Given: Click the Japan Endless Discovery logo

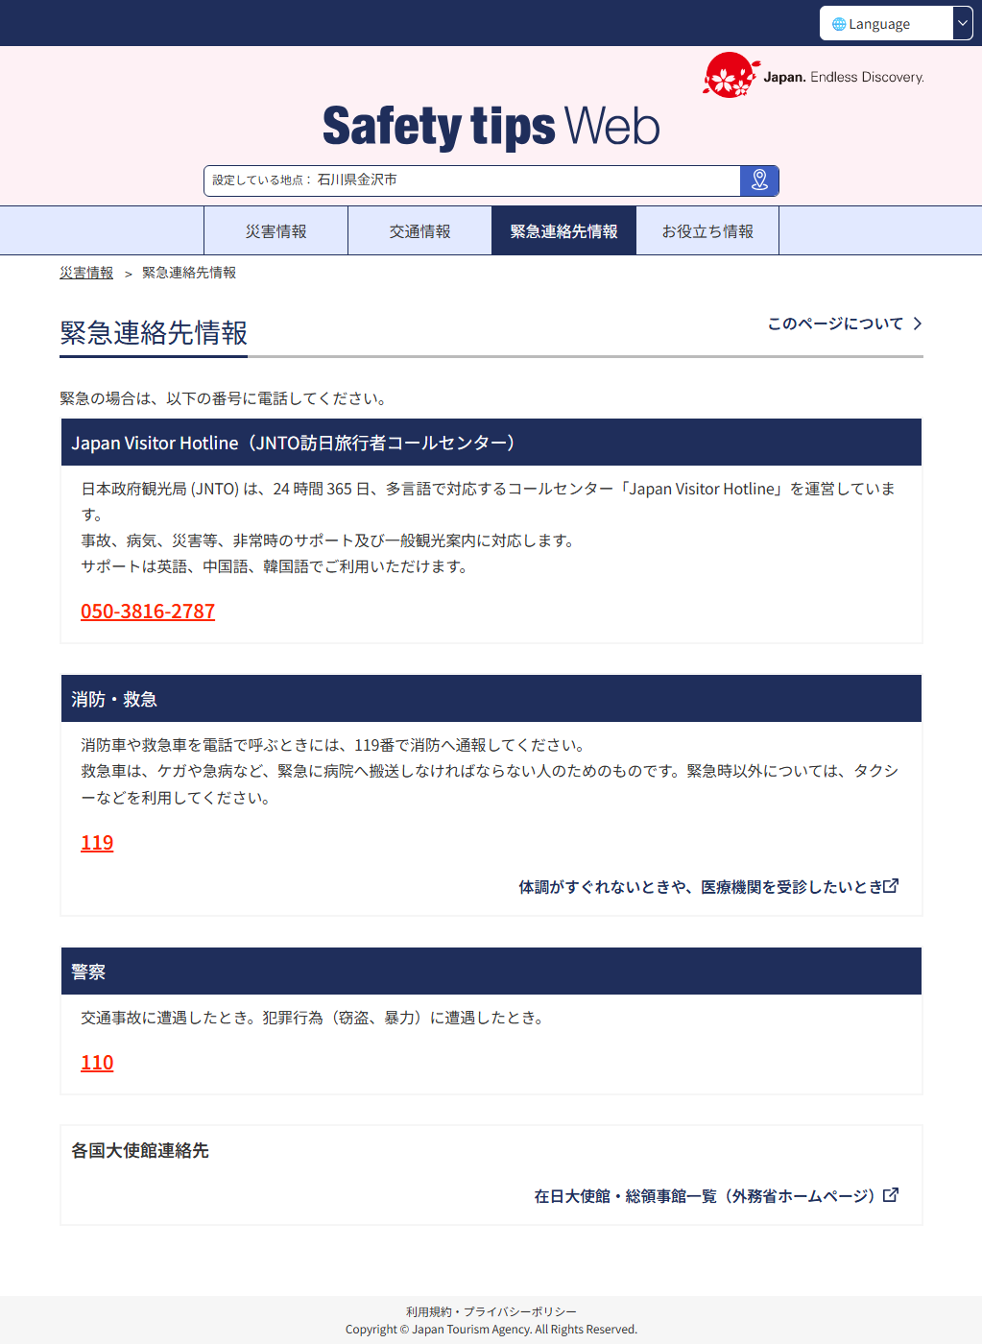Looking at the screenshot, I should (814, 76).
